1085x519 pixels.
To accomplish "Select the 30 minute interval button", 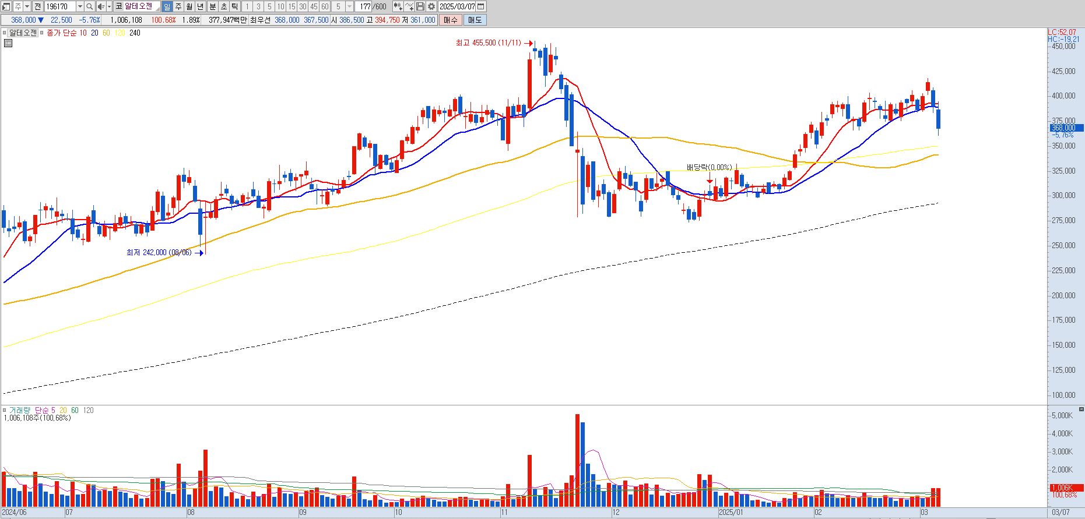I will (x=303, y=6).
